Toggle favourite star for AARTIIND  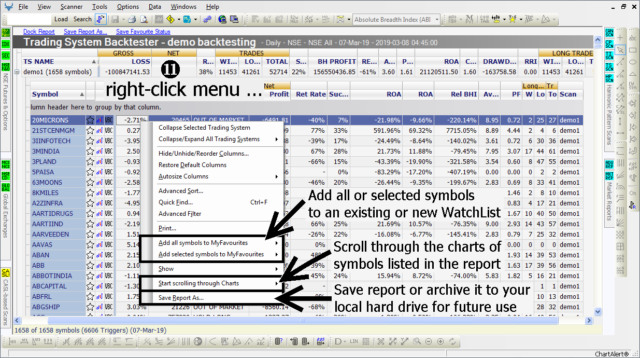click(90, 224)
